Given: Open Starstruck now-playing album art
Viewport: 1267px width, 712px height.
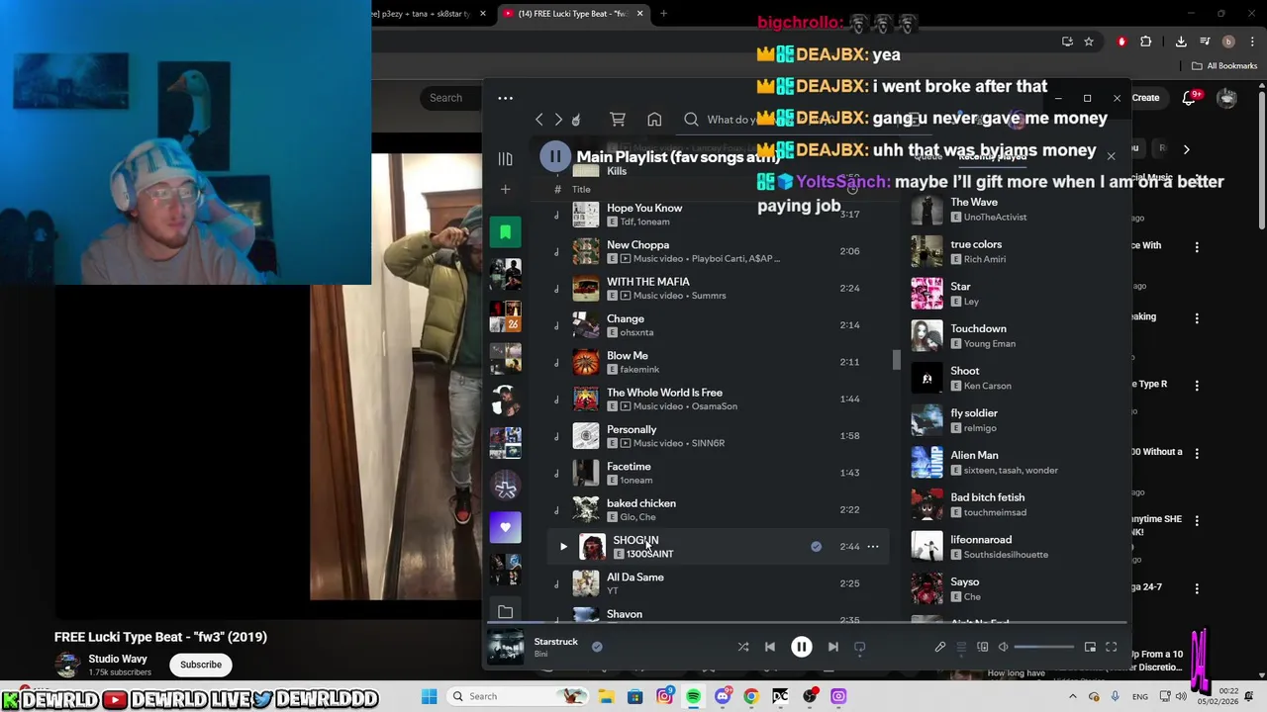Looking at the screenshot, I should (x=505, y=647).
